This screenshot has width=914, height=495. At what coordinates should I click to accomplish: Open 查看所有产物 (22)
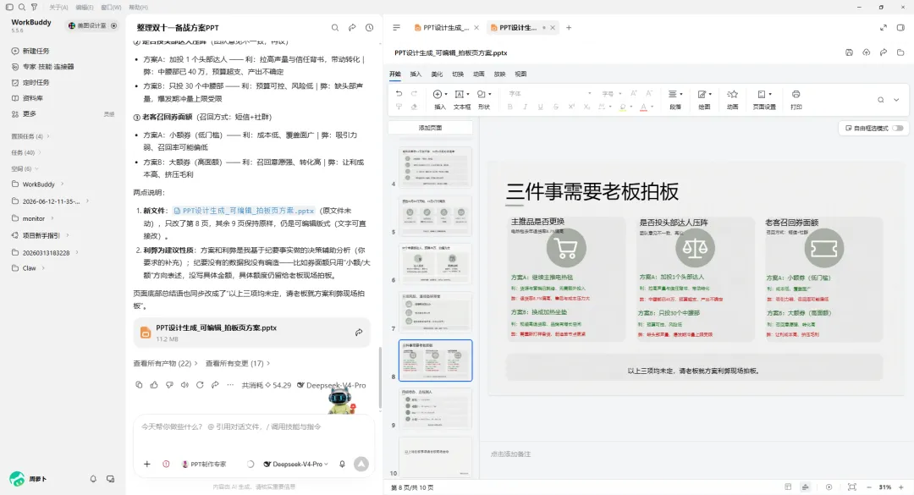[165, 363]
